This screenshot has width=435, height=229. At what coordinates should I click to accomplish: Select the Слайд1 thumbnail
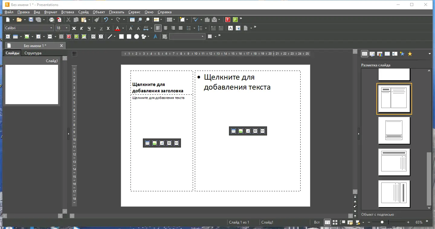pyautogui.click(x=32, y=84)
